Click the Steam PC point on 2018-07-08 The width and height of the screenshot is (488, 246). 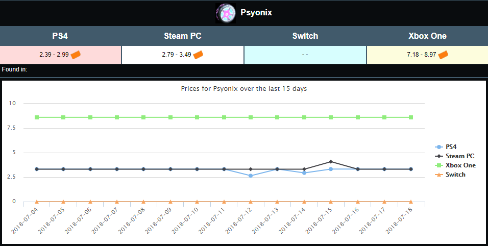[143, 169]
